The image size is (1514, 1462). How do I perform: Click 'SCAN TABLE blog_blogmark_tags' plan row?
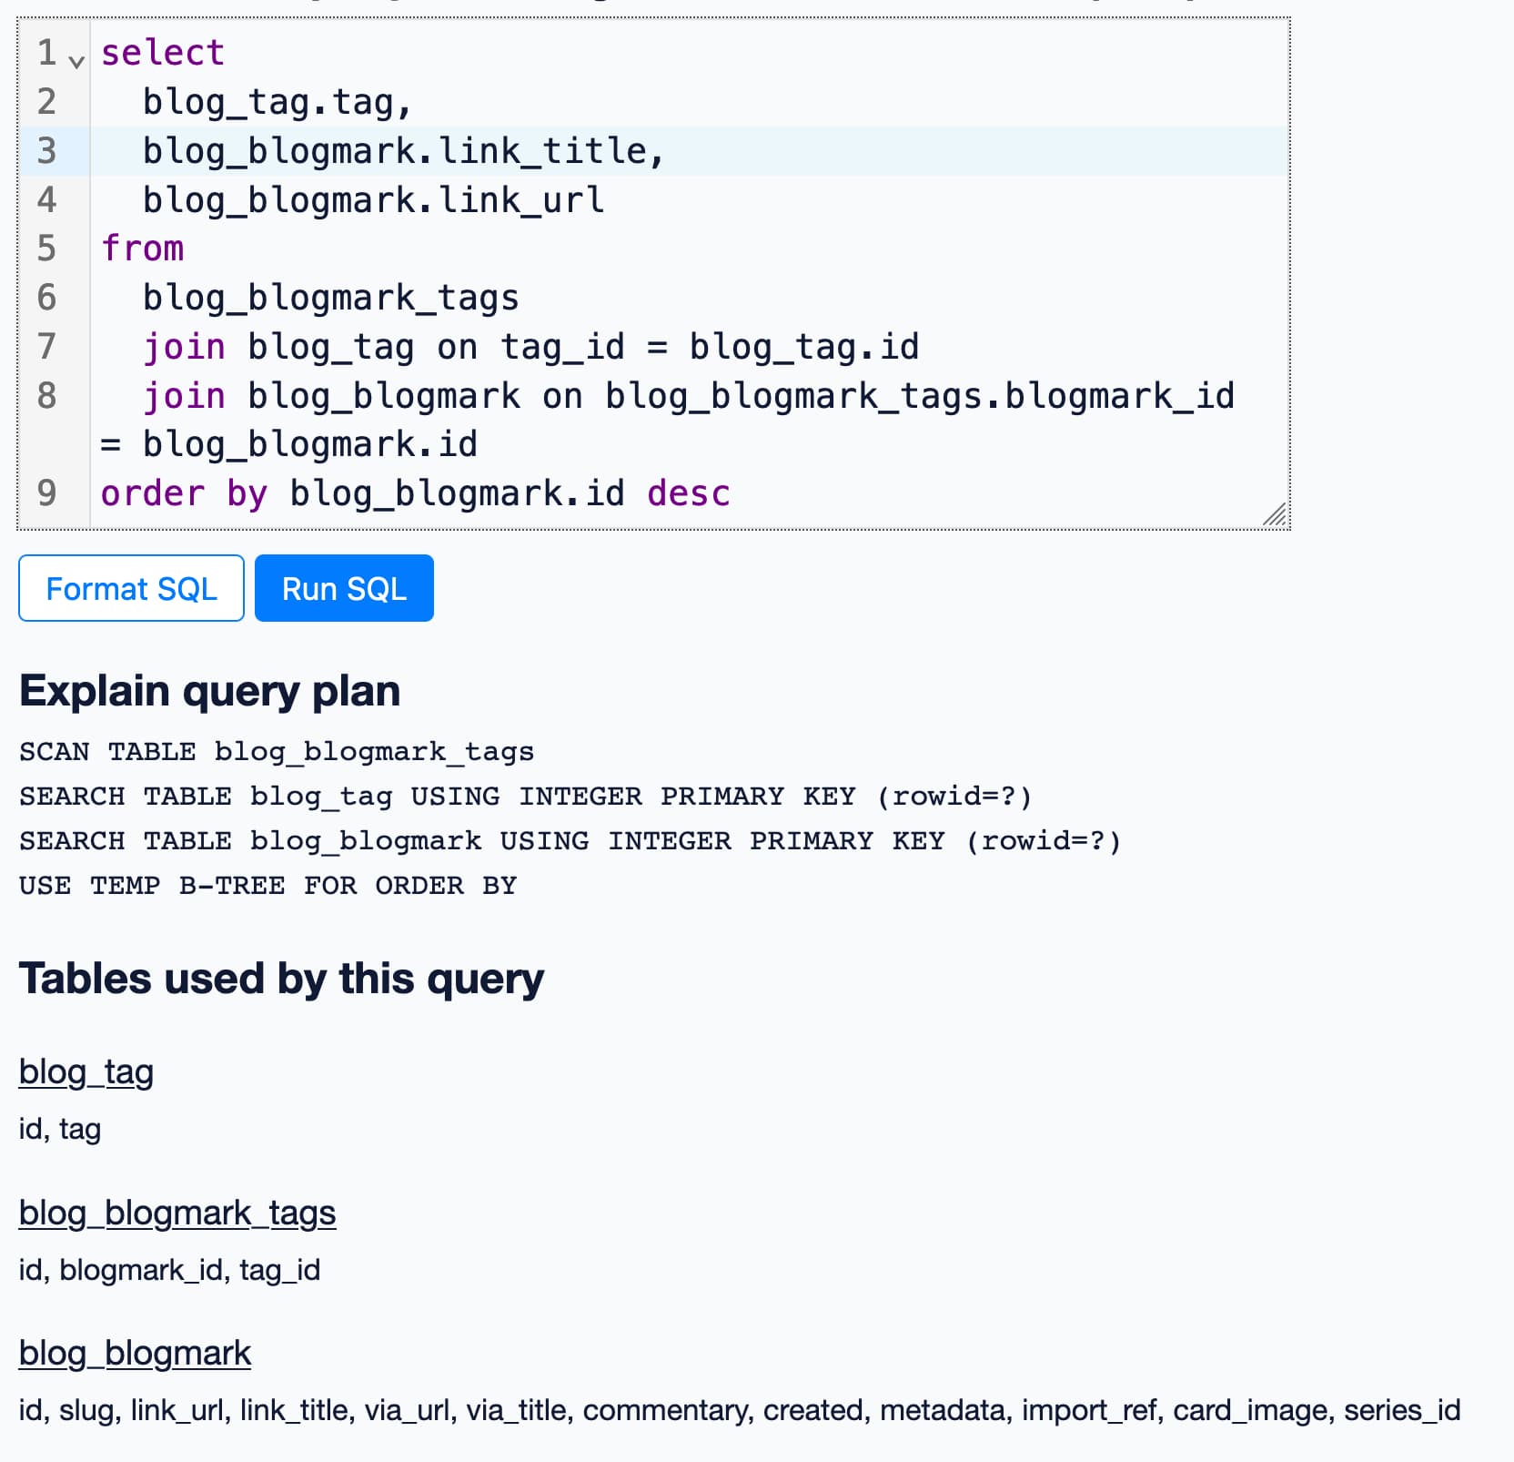coord(277,752)
